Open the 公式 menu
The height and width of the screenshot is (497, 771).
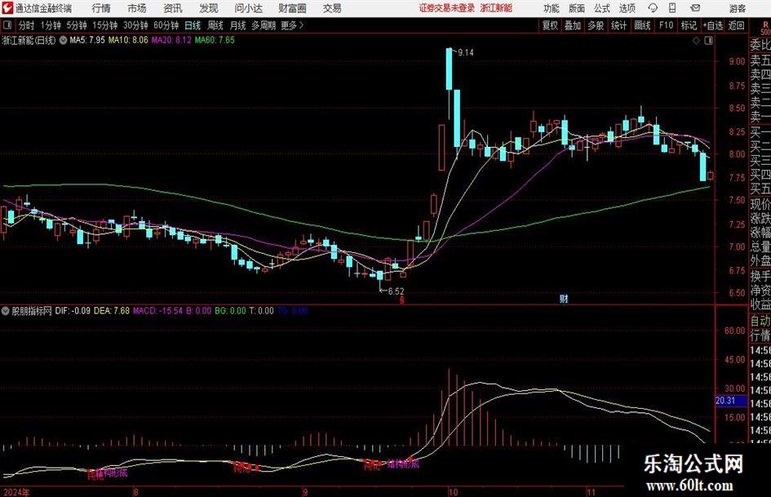coord(602,8)
